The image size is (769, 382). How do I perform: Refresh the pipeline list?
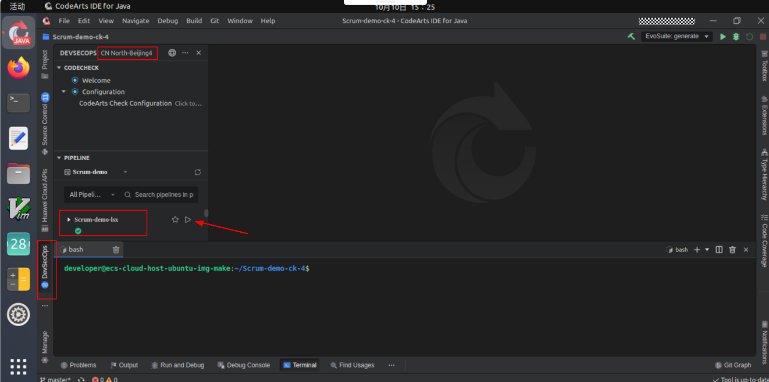pos(198,172)
